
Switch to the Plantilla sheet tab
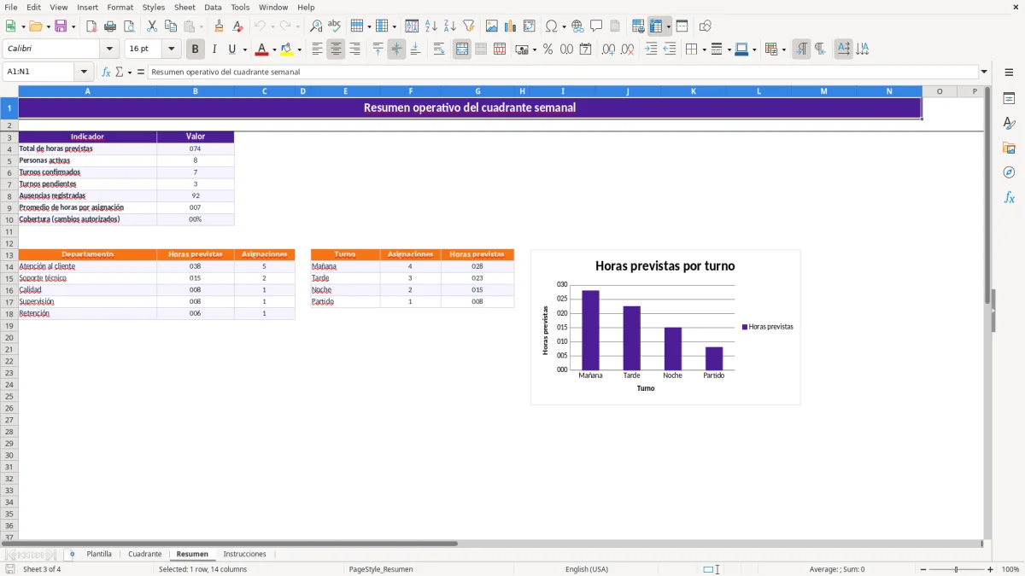(99, 554)
